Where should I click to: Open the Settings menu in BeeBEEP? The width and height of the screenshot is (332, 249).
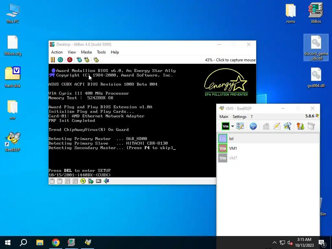(240, 117)
